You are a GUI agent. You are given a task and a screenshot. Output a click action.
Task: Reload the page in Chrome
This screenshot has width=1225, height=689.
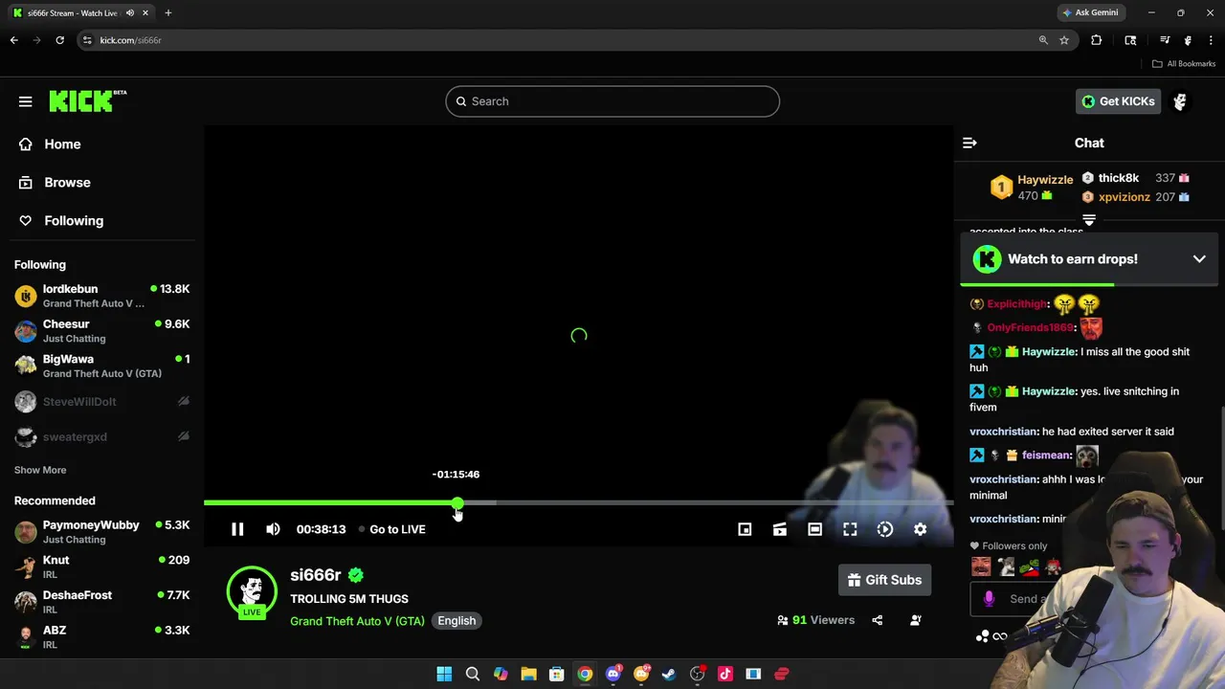point(59,40)
